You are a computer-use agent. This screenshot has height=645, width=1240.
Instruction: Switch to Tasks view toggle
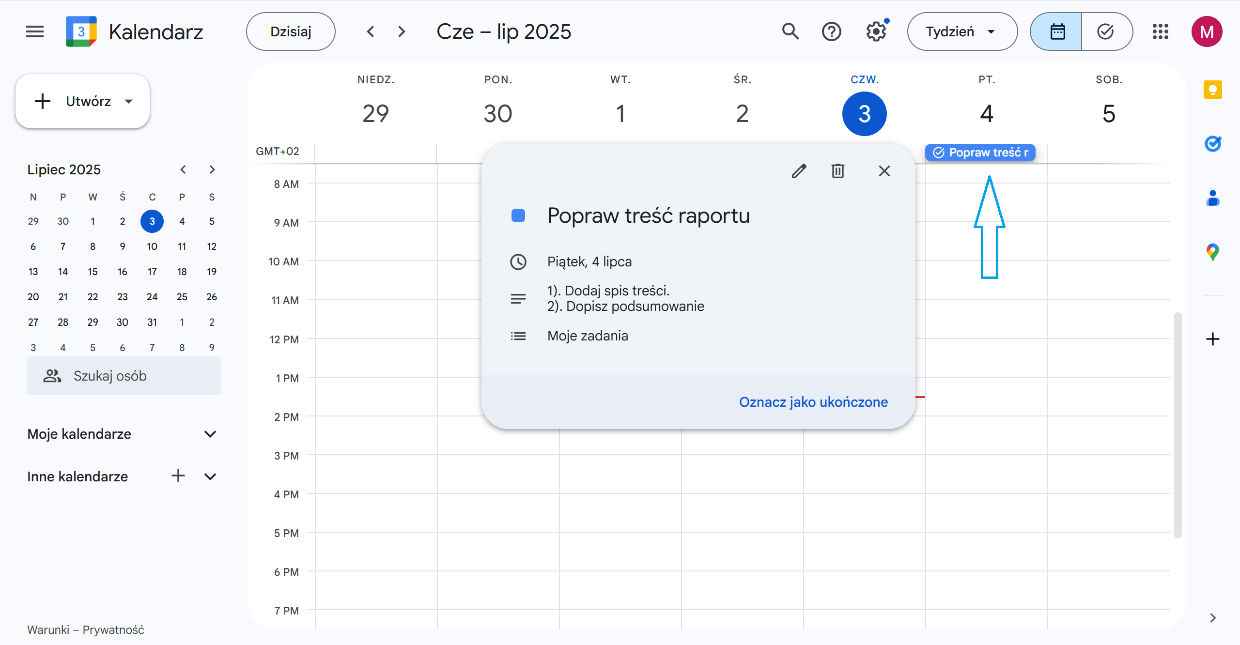pos(1106,31)
